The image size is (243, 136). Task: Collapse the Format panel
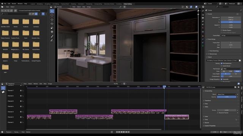click(210, 14)
